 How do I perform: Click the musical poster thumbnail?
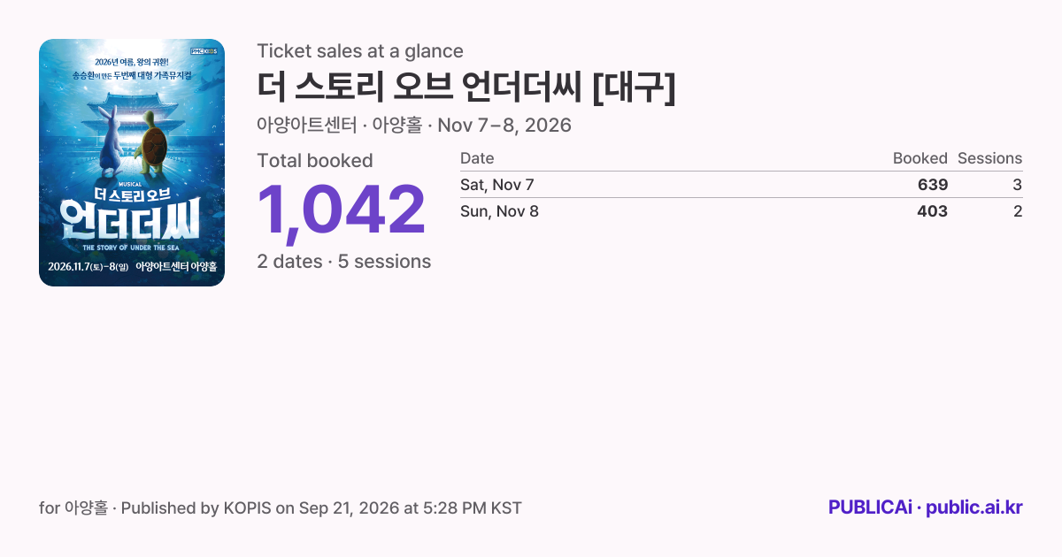pyautogui.click(x=132, y=163)
